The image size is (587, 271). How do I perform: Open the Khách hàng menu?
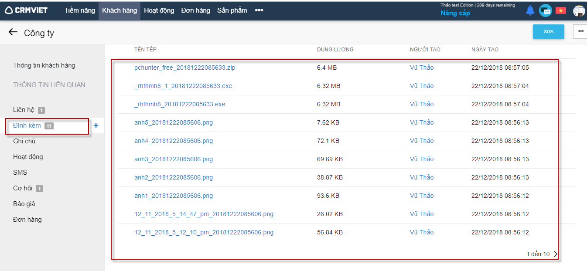point(119,10)
